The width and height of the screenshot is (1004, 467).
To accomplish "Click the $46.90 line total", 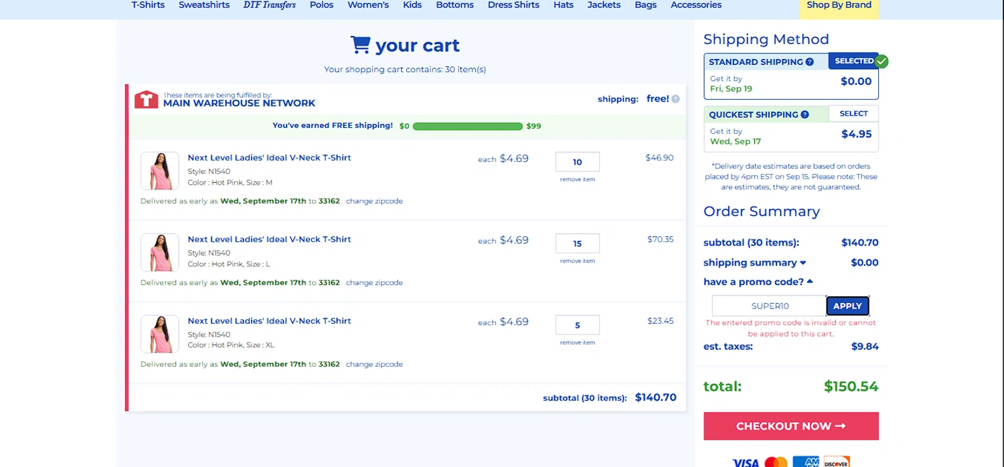I will pos(659,158).
